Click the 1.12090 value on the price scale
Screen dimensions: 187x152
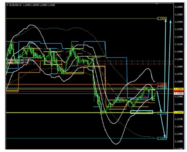[x=179, y=126]
